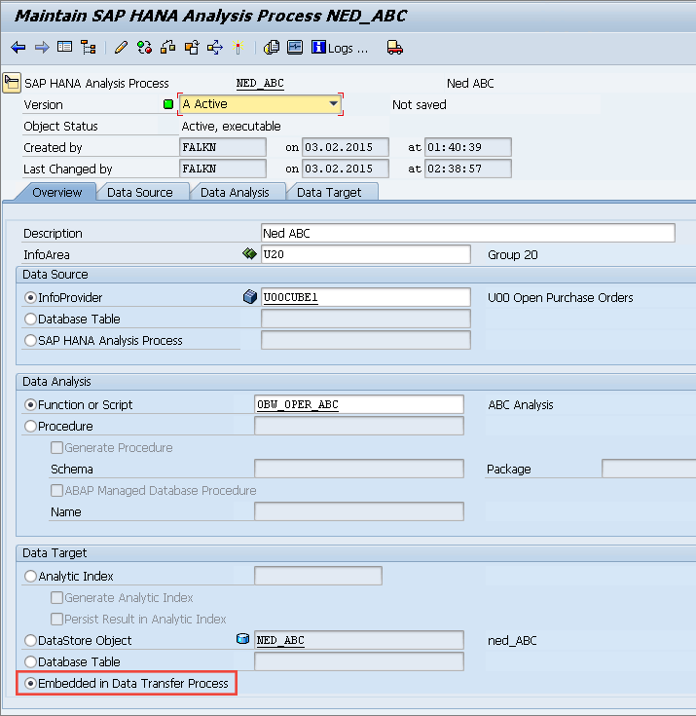Click the DataStore Object cylinder icon
The height and width of the screenshot is (716, 696).
(242, 639)
